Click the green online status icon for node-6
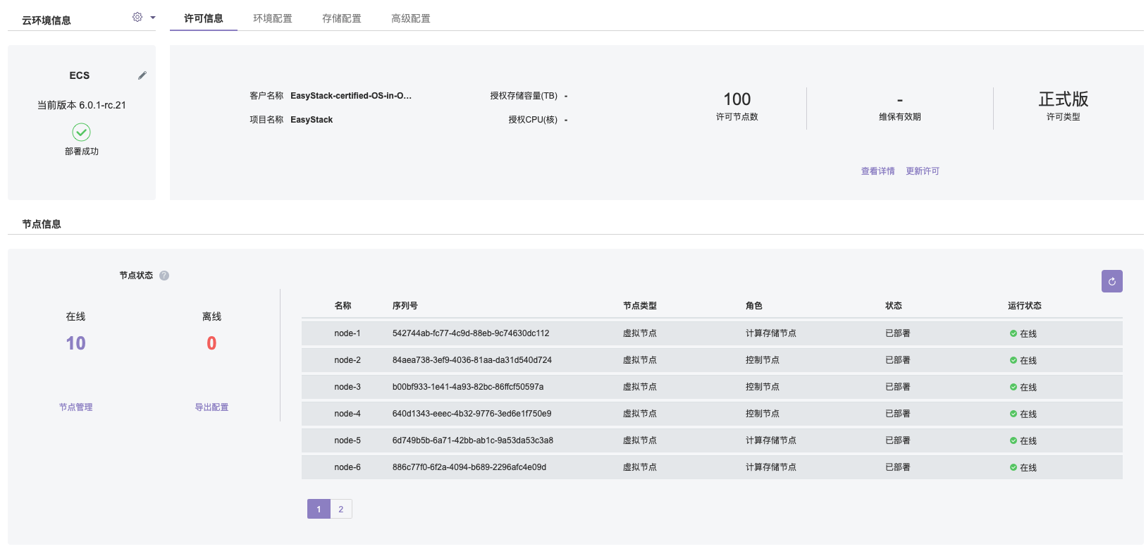Screen dimensions: 1146x549 [x=1013, y=467]
